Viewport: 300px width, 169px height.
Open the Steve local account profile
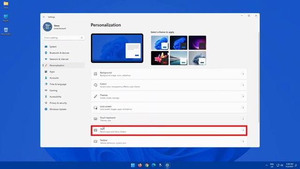coord(55,27)
